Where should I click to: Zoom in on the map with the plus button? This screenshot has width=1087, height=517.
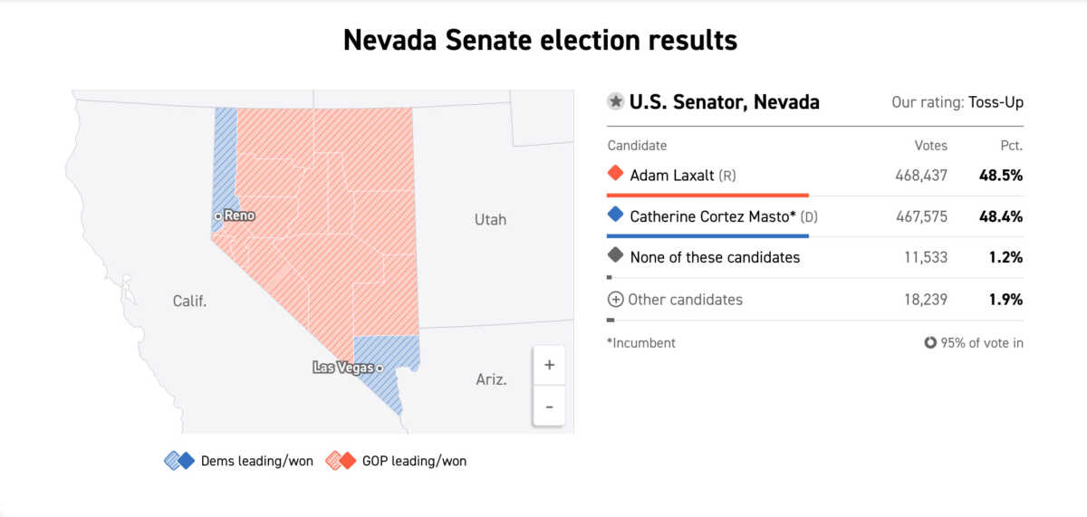point(549,366)
